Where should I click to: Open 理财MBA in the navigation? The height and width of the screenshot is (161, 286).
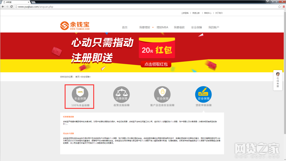(x=162, y=27)
